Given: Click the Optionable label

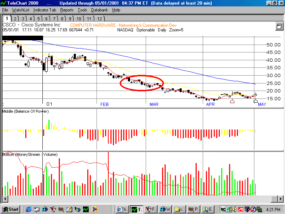Looking at the screenshot, I should click(x=146, y=30).
